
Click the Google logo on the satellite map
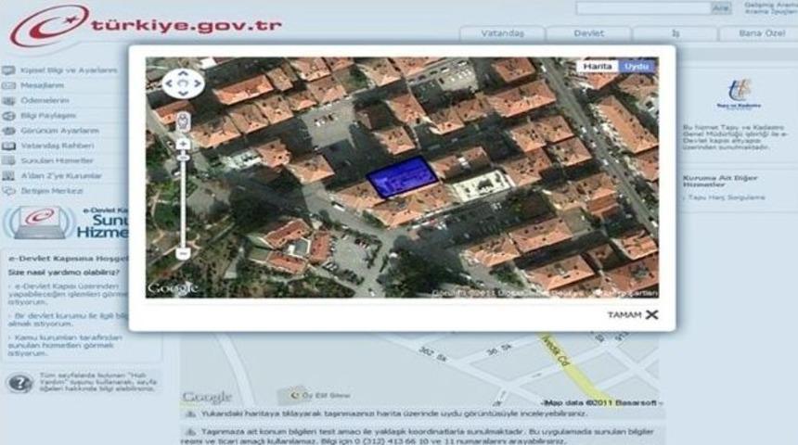point(173,288)
